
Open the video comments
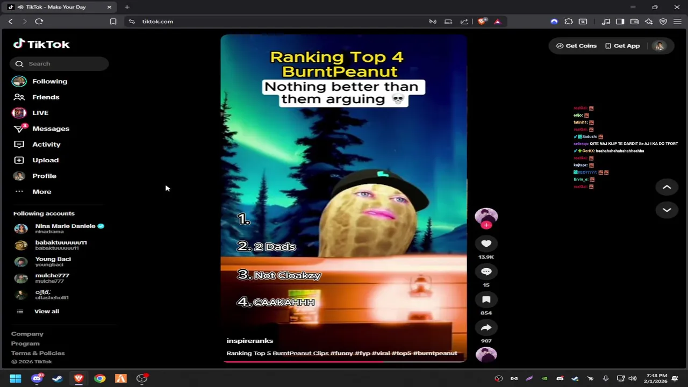[486, 271]
